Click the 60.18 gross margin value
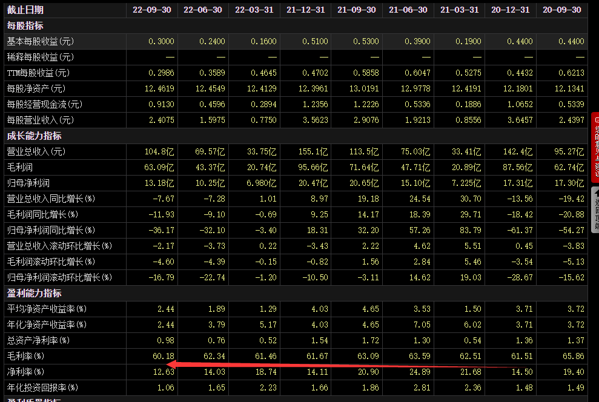599x402 pixels. [164, 356]
